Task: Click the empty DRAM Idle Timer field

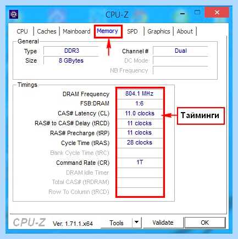Action: 140,173
